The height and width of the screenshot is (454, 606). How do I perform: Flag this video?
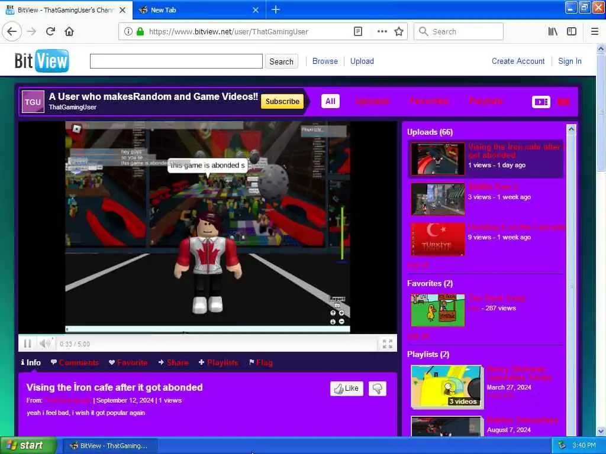[261, 362]
